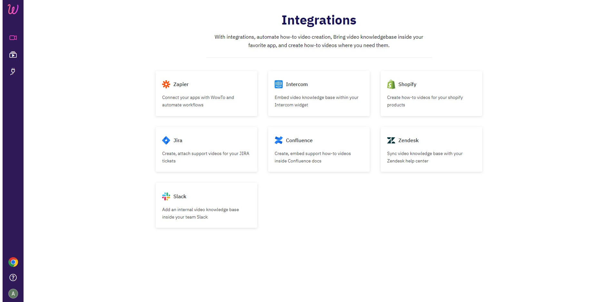Open the help question mark icon
The image size is (616, 302).
pos(13,278)
